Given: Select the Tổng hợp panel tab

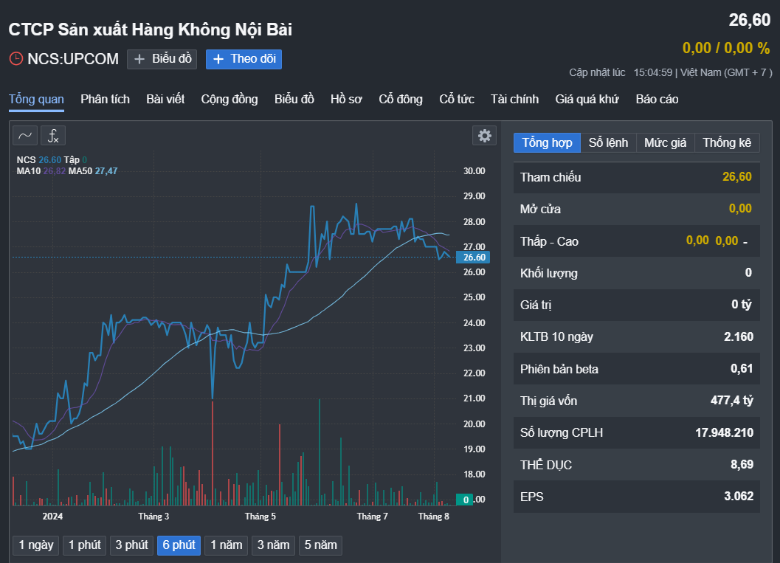Looking at the screenshot, I should coord(547,142).
